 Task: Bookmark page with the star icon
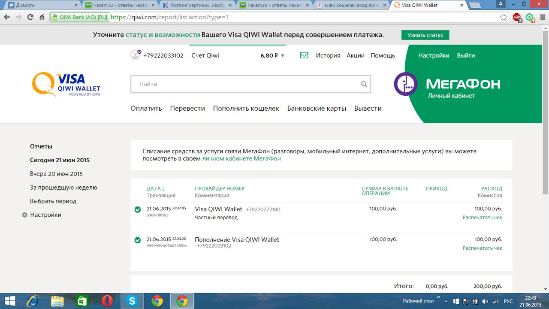[504, 18]
